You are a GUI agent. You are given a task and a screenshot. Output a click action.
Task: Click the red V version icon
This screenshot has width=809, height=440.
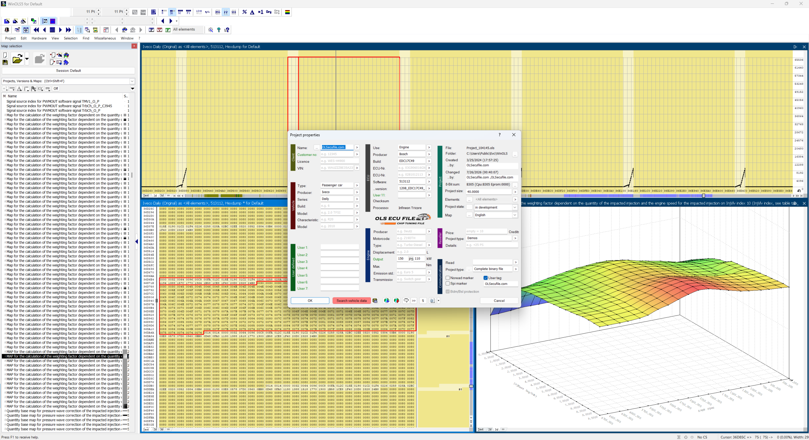[x=160, y=30]
